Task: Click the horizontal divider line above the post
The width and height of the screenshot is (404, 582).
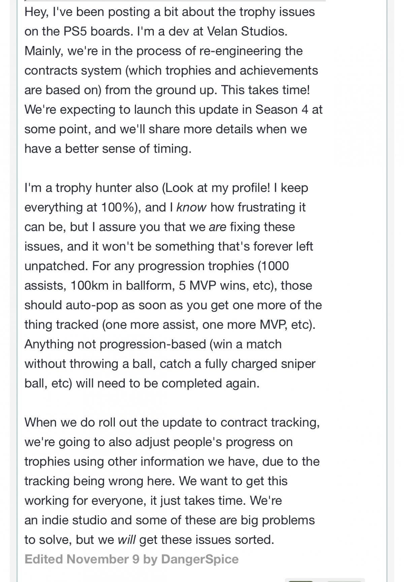Action: pyautogui.click(x=175, y=1)
